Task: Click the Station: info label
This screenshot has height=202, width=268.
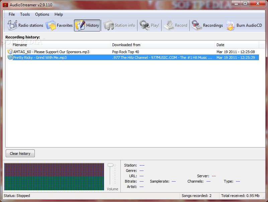Action: 130,165
